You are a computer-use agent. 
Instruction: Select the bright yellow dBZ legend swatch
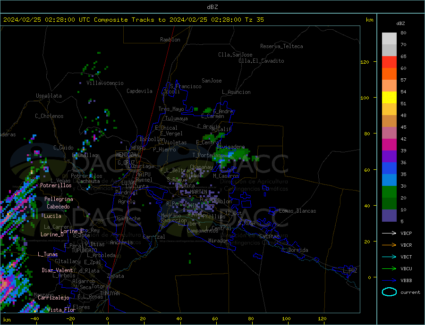click(389, 98)
